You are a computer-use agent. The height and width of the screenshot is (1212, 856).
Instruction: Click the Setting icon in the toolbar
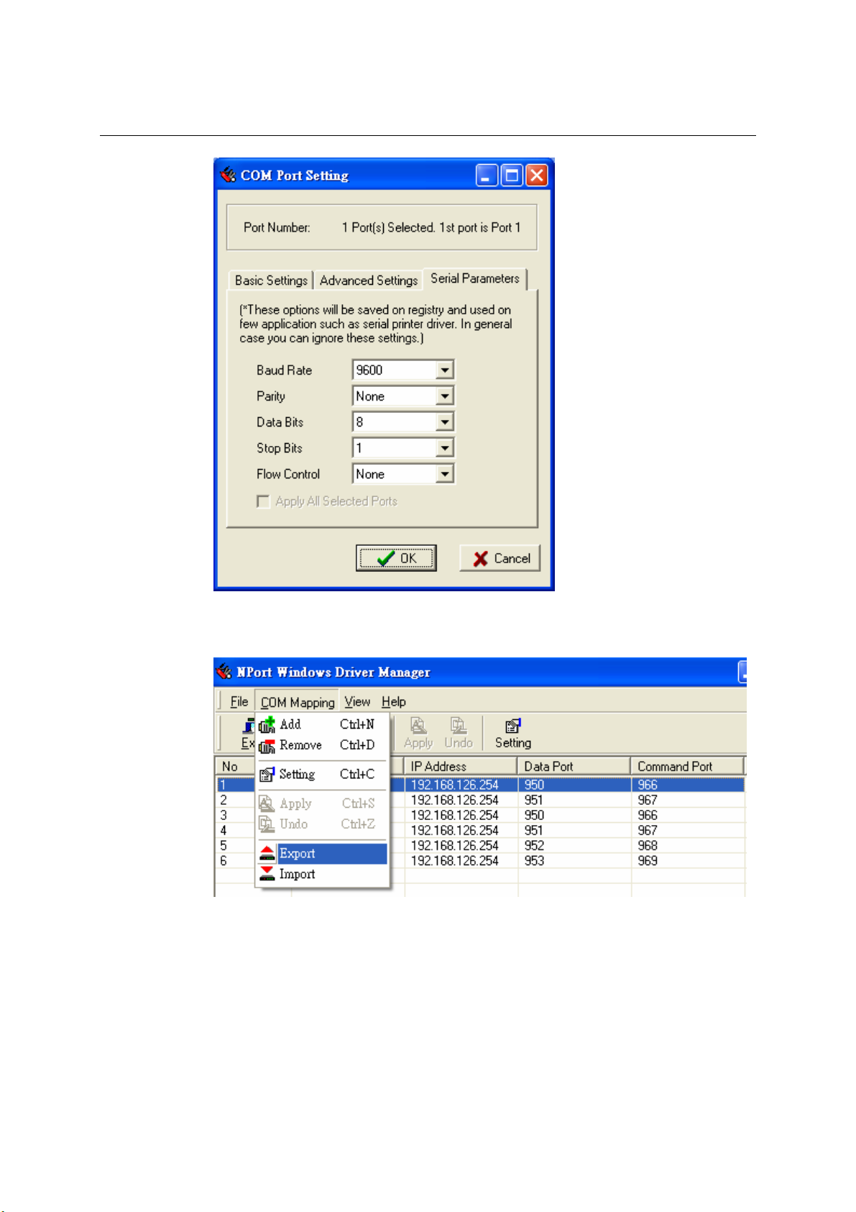[x=512, y=726]
